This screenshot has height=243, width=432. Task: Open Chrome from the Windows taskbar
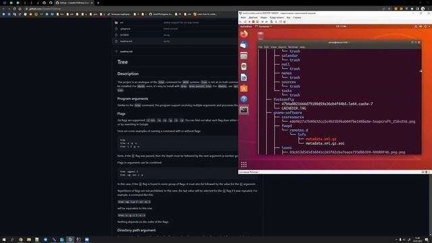coord(21,240)
